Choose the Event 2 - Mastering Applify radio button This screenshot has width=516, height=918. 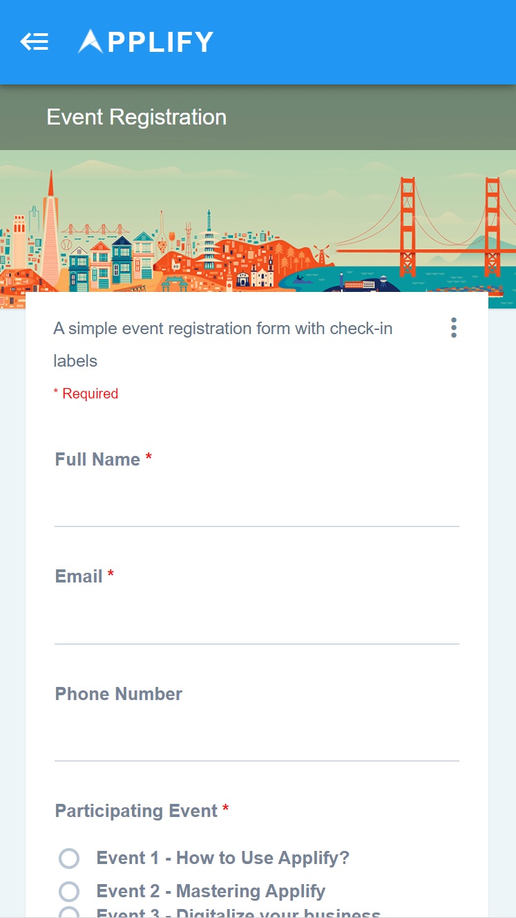[x=69, y=891]
